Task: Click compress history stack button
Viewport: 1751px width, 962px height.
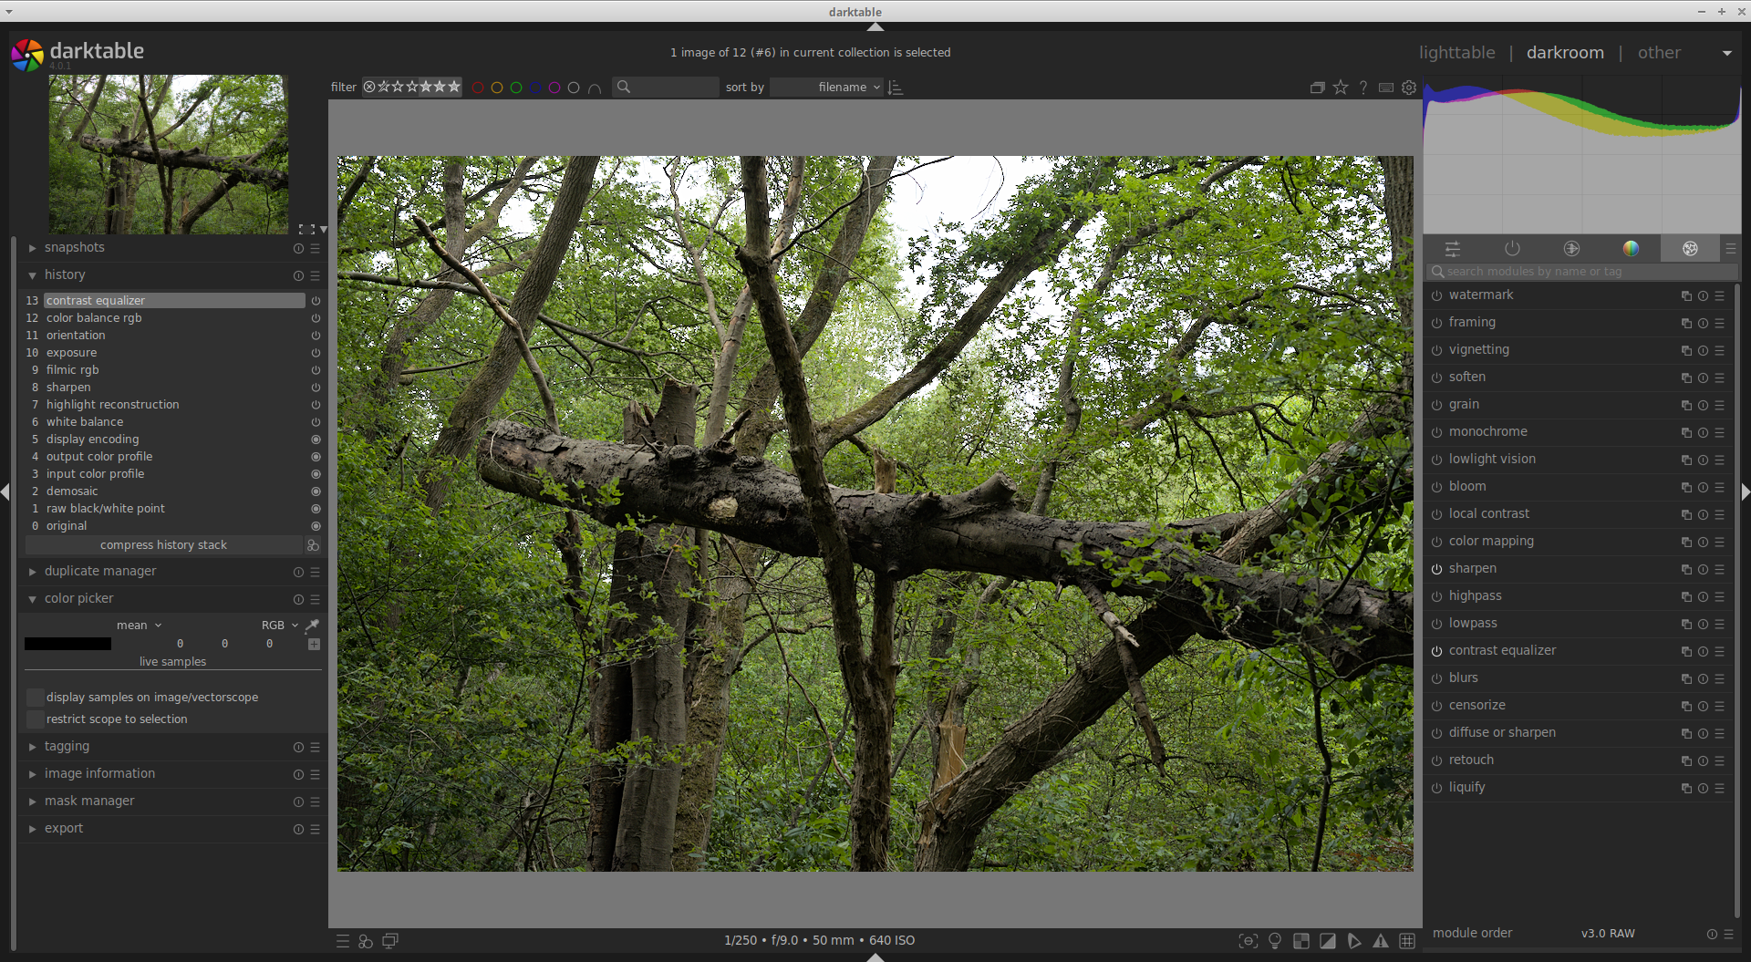Action: [163, 545]
